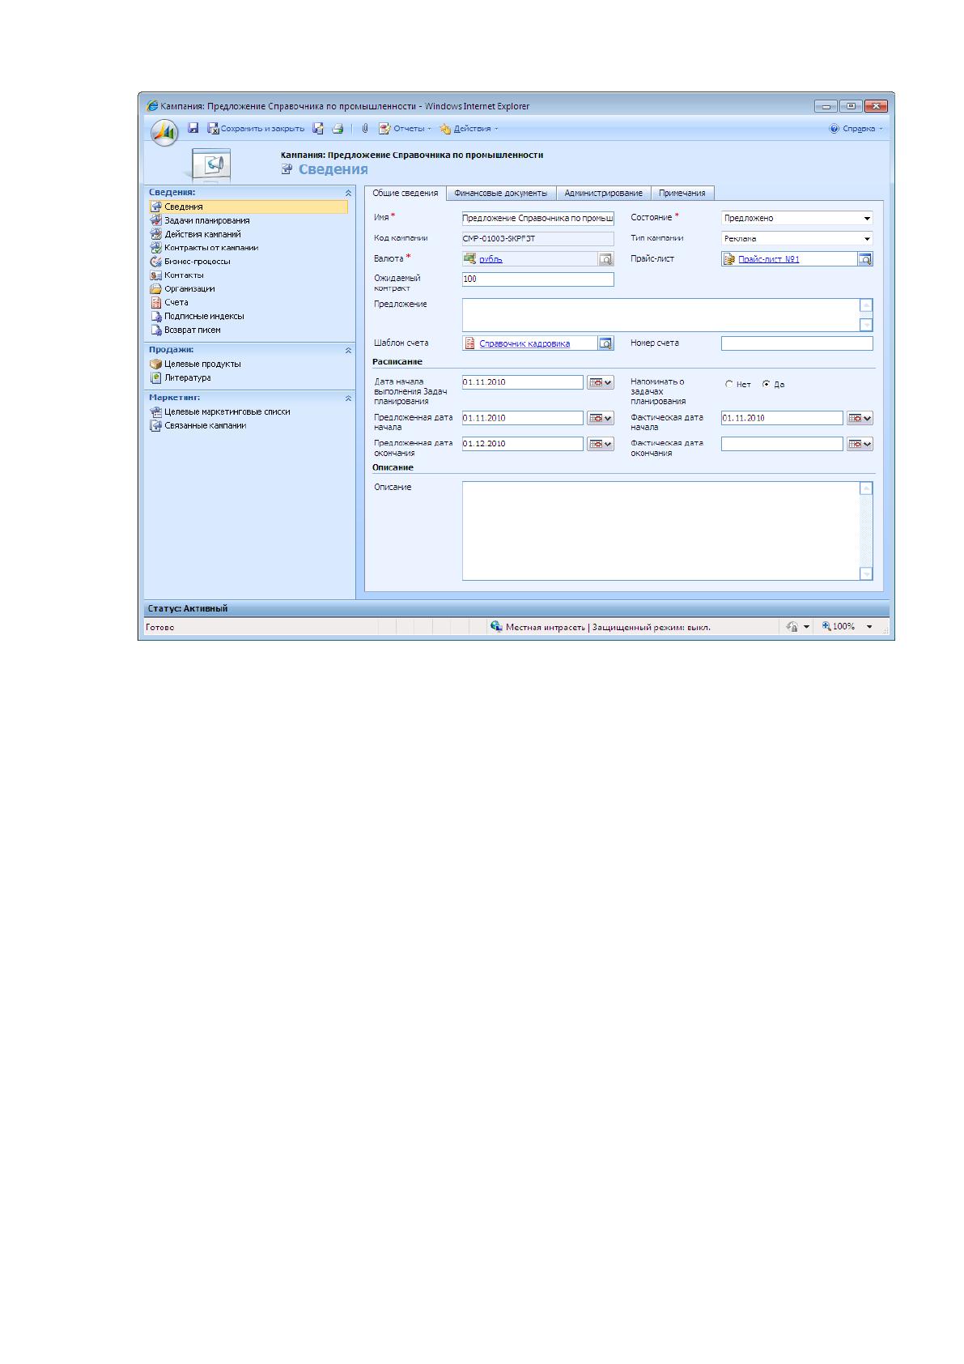Open the Тип кампании dropdown

(797, 239)
